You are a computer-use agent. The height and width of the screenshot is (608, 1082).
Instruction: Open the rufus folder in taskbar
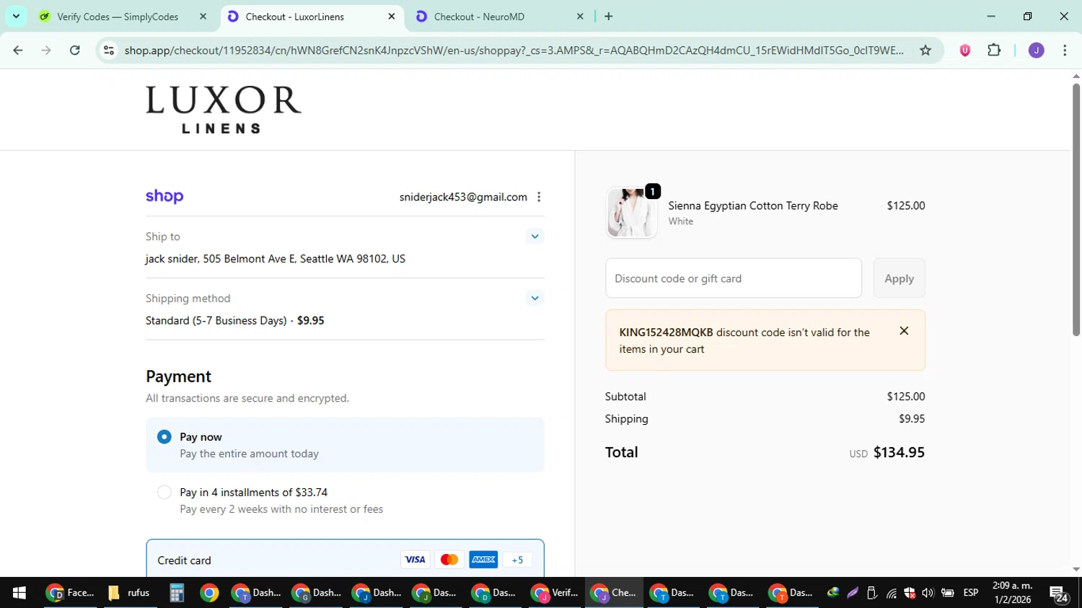128,593
